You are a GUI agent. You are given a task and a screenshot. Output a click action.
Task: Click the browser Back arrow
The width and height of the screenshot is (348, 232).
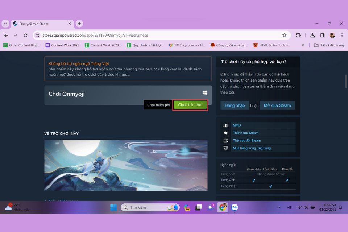6,35
